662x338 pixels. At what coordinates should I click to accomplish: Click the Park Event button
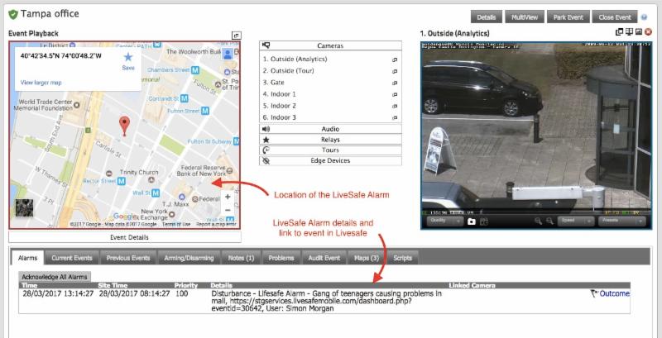click(x=568, y=17)
